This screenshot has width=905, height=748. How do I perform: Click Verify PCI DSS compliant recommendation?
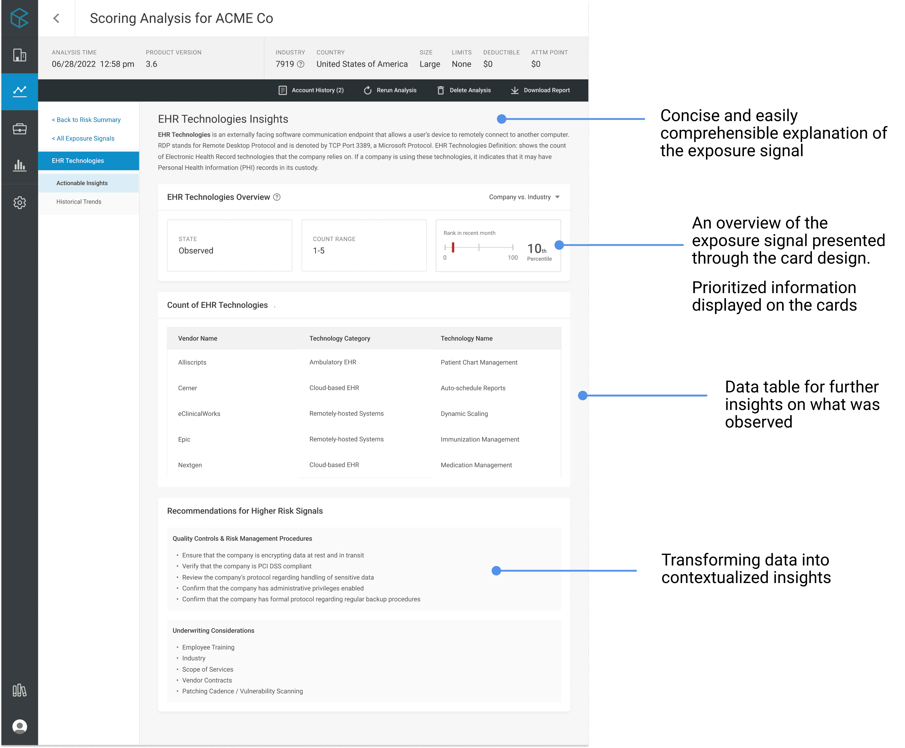[246, 567]
